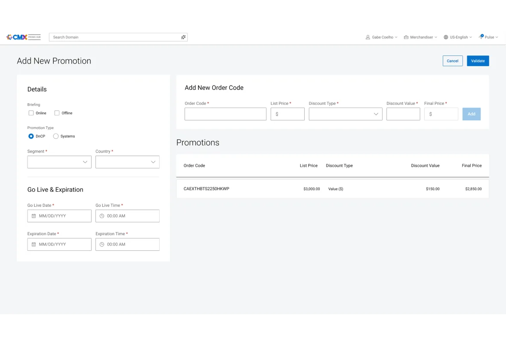Open the Discount Type dropdown

click(x=345, y=114)
